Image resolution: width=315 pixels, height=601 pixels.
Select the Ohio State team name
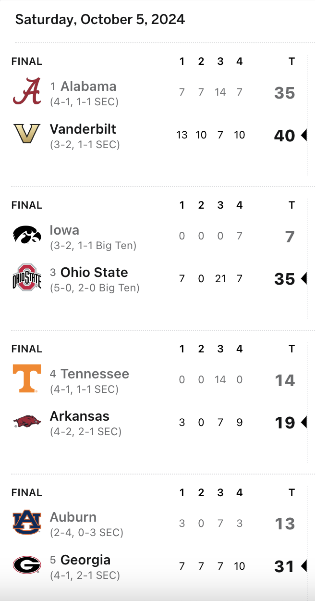click(x=94, y=272)
